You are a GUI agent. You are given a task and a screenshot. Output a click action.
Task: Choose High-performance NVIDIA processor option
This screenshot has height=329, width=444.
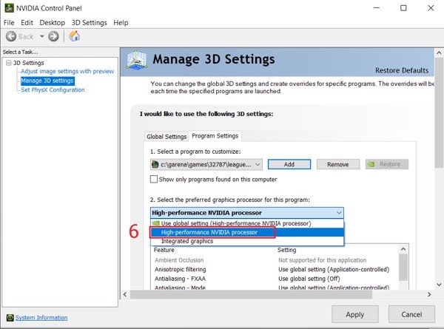click(x=247, y=232)
